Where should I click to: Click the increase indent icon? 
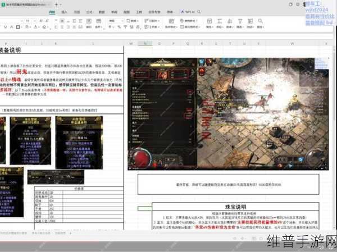[x=80, y=21]
